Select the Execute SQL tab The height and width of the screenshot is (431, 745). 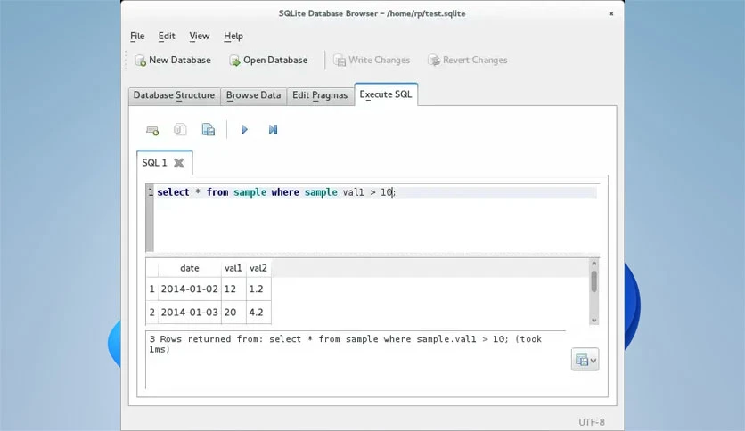tap(386, 94)
